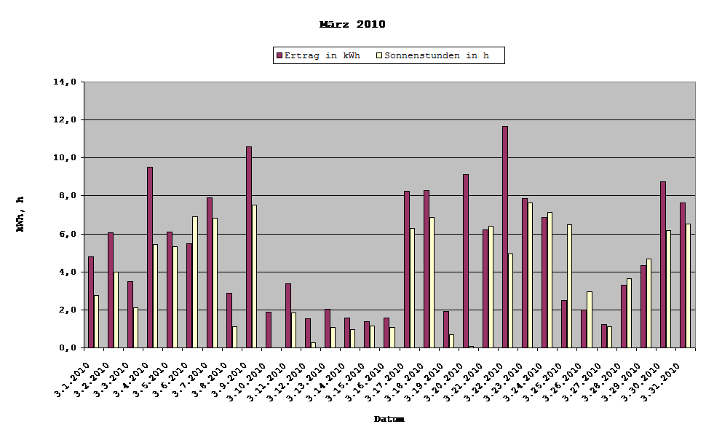Select the chart title "März 2010"
The height and width of the screenshot is (440, 706).
(354, 23)
